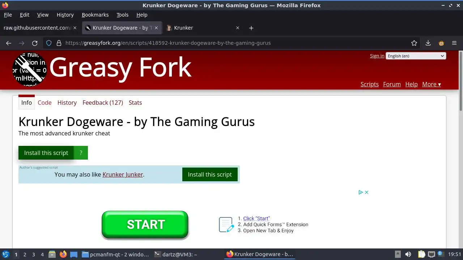Bookmark this page with the star icon
This screenshot has width=463, height=260.
414,43
